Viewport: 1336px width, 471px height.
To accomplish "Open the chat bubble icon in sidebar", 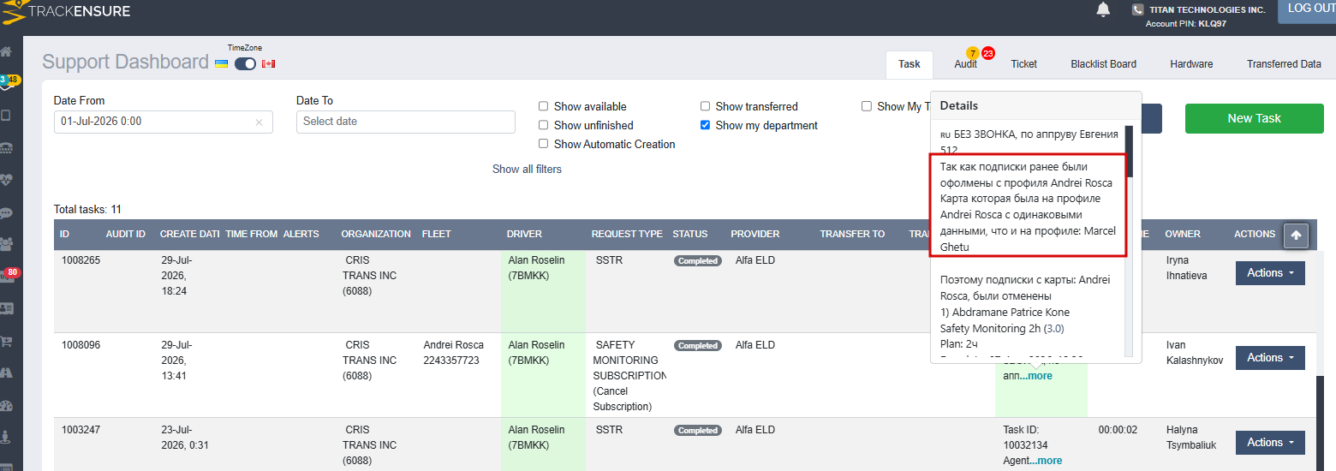I will pos(6,212).
